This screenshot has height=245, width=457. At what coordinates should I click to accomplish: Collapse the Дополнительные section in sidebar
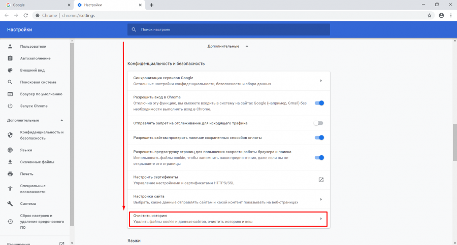tap(62, 120)
